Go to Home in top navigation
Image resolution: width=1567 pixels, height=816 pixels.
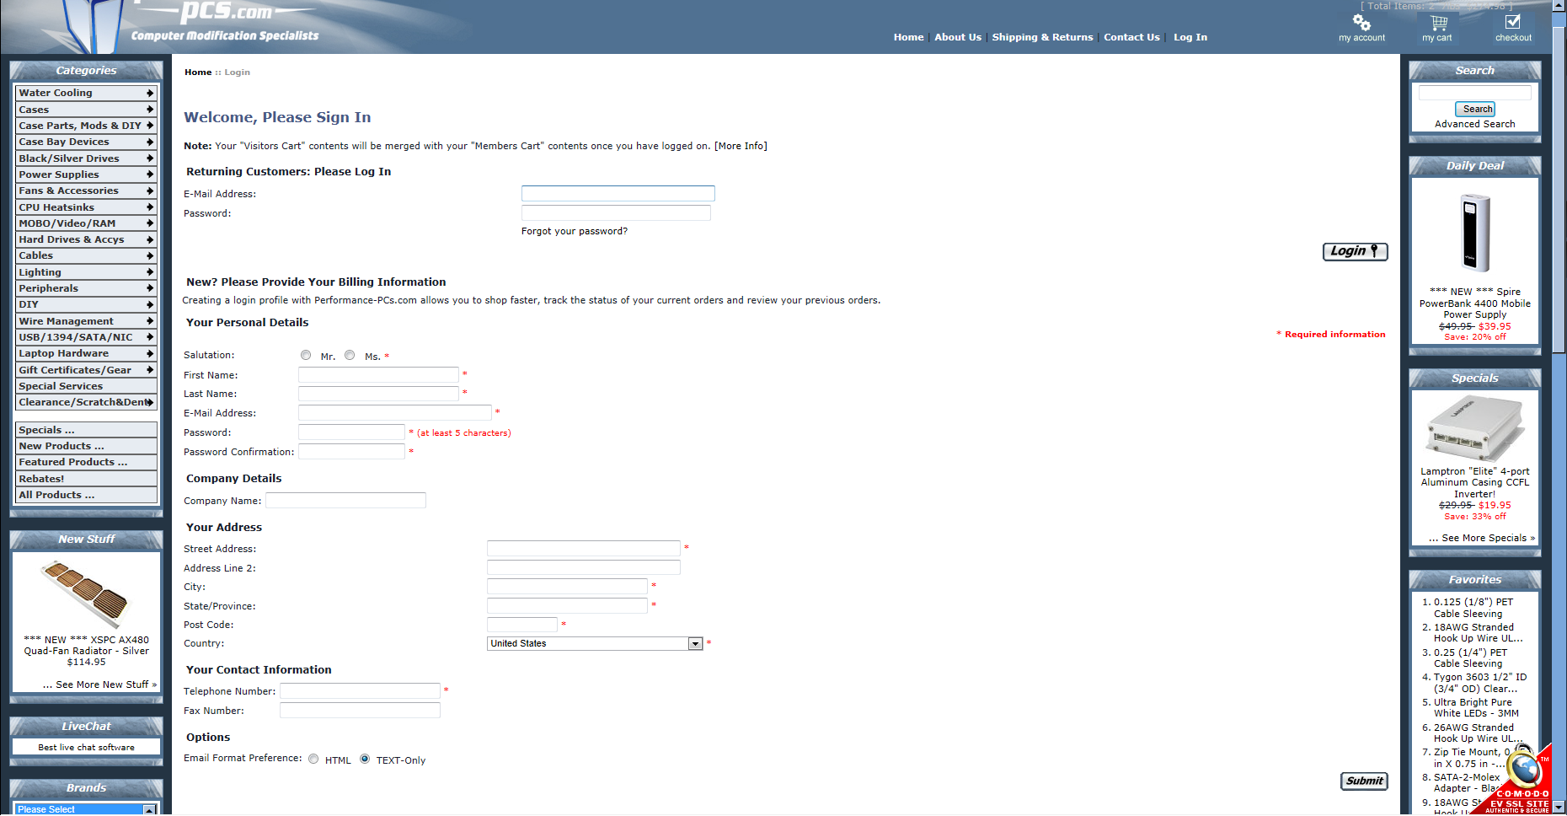click(908, 37)
